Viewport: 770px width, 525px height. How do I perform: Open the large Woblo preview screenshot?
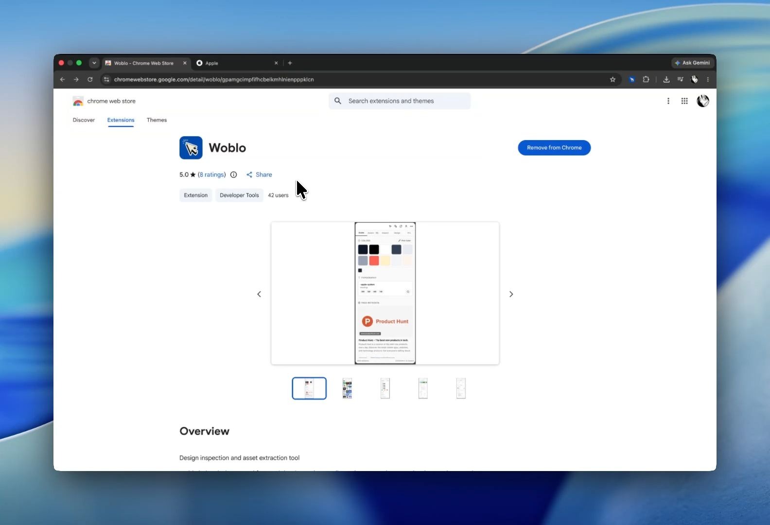click(385, 293)
